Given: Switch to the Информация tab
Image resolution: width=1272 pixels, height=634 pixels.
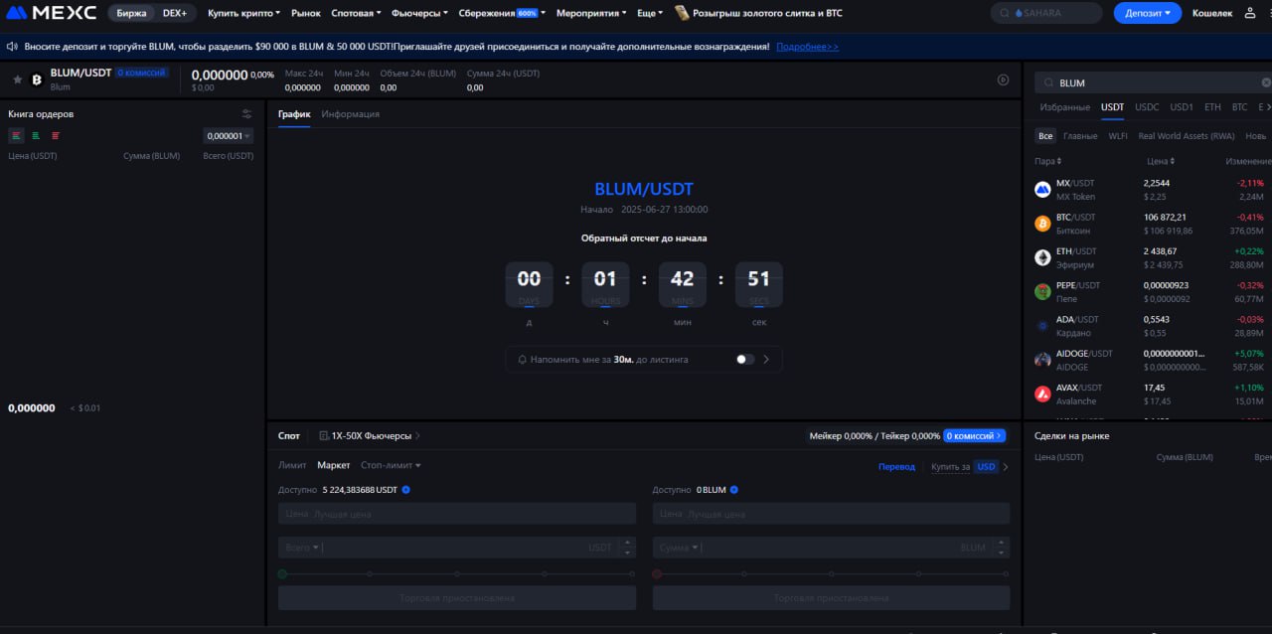Looking at the screenshot, I should coord(351,114).
